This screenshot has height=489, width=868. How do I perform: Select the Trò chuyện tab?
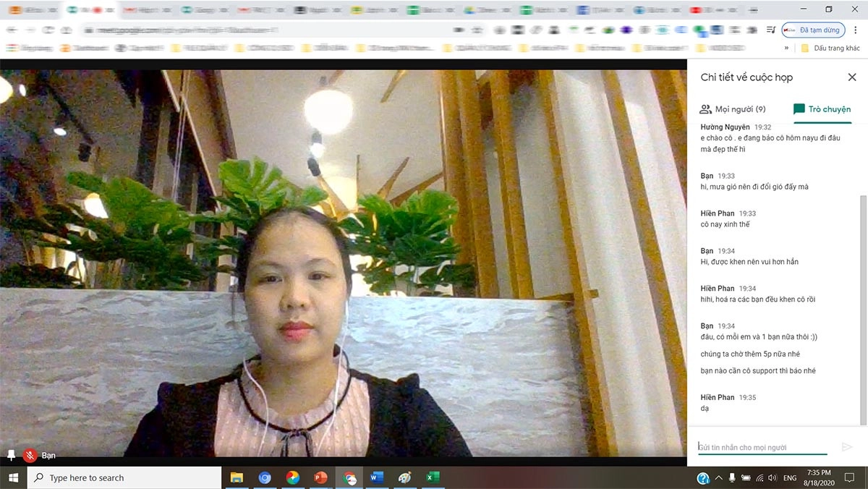pyautogui.click(x=821, y=109)
